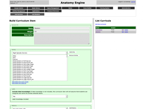
Task: Open the Applications menu
Action: [36, 11]
